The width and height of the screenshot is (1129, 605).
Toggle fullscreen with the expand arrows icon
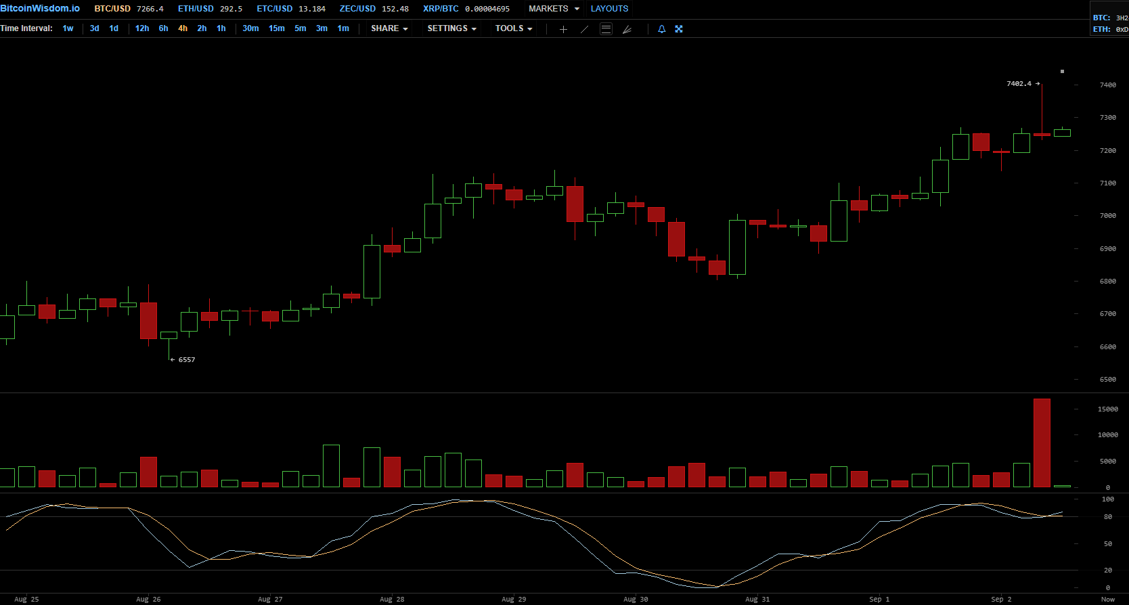[679, 29]
